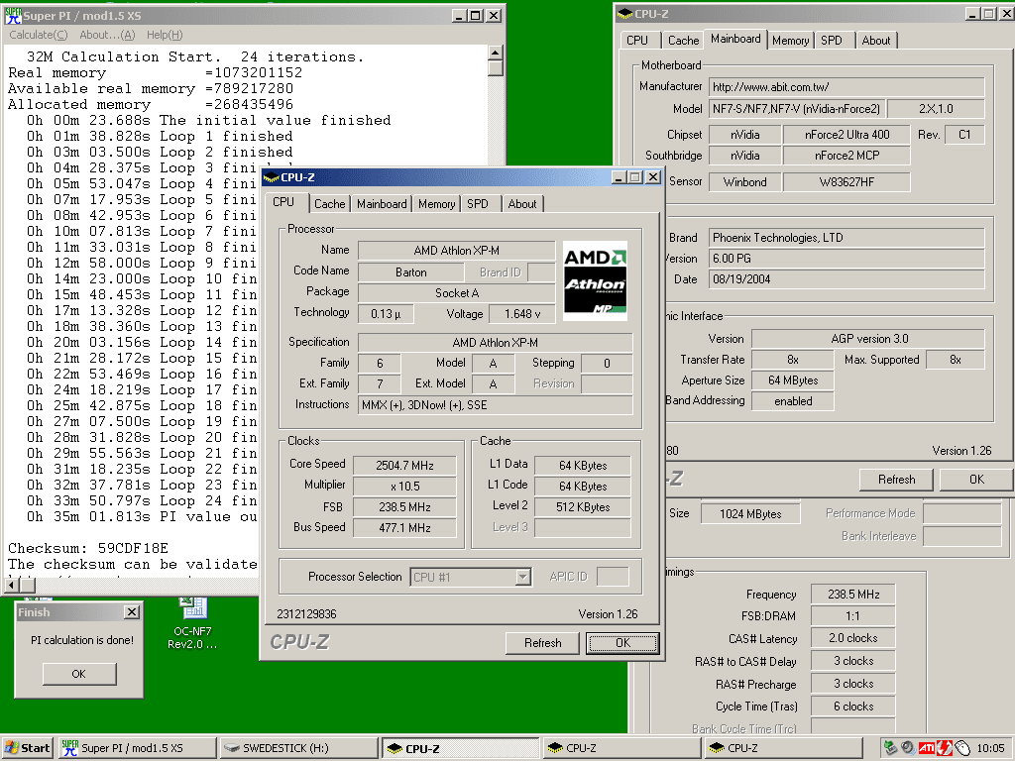Click the BIOS Date field 08/19/2004

pos(846,279)
